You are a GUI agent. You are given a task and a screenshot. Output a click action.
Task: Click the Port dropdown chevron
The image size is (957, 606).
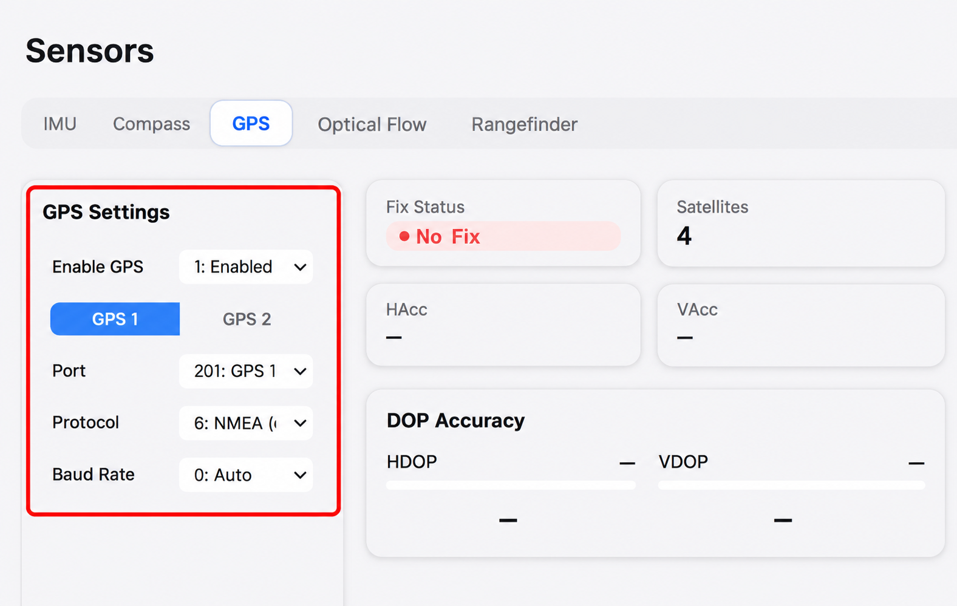coord(300,372)
